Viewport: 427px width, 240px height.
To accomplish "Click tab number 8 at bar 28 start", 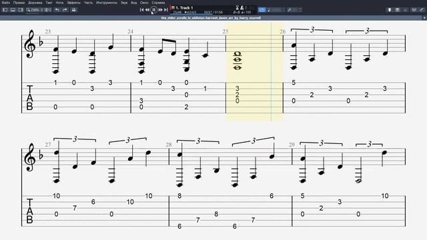I will pos(179,196).
